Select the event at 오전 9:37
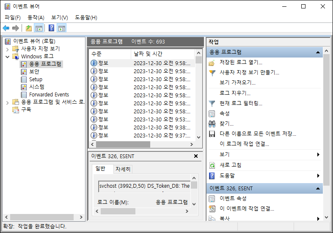Screen dimensions: 333x233 (x=142, y=135)
